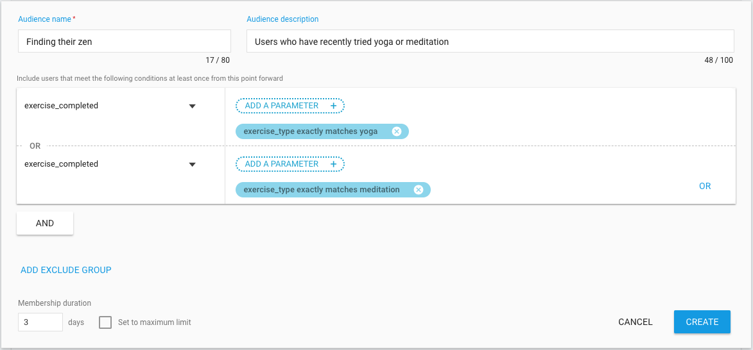Select the first exercise_completed event field

coord(110,106)
